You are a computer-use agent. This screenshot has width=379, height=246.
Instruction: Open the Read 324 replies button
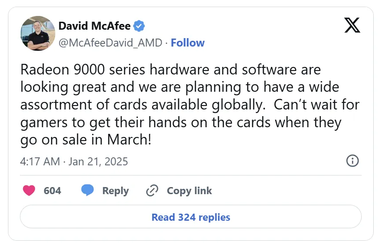191,217
